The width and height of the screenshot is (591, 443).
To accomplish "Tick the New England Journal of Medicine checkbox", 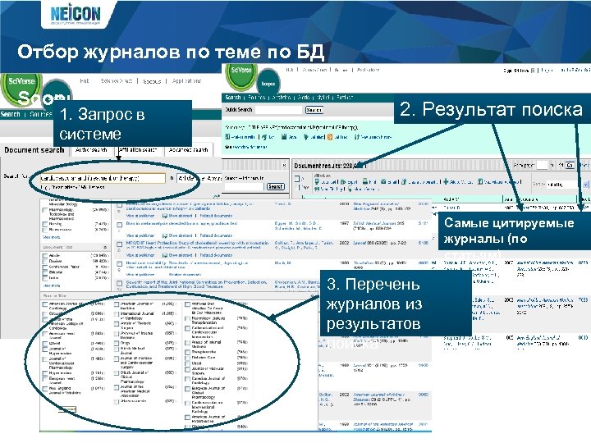I will coord(45,388).
